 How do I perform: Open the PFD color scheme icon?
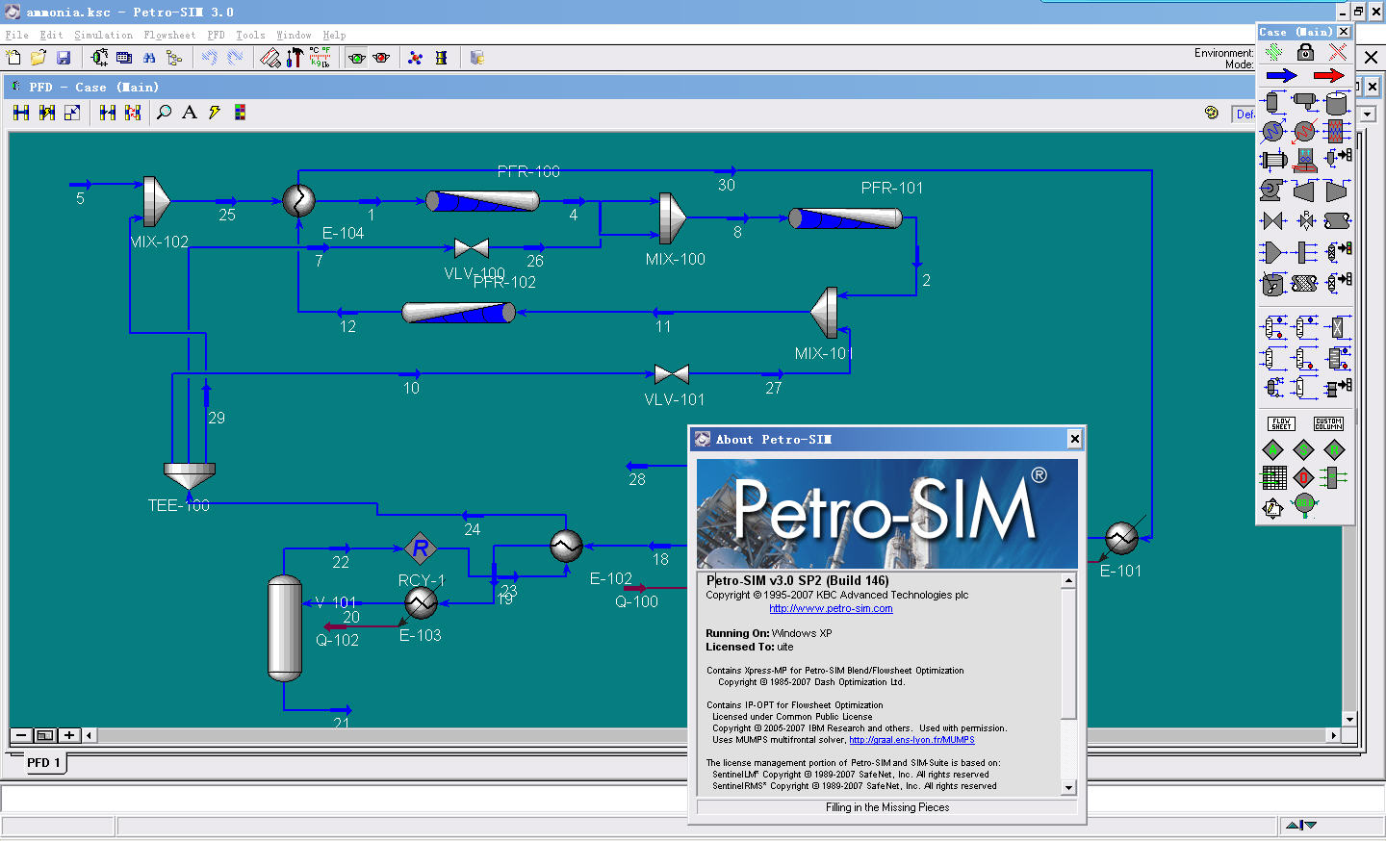click(240, 113)
